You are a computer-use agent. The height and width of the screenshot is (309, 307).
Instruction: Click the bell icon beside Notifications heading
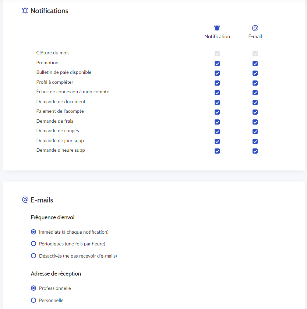pos(25,10)
